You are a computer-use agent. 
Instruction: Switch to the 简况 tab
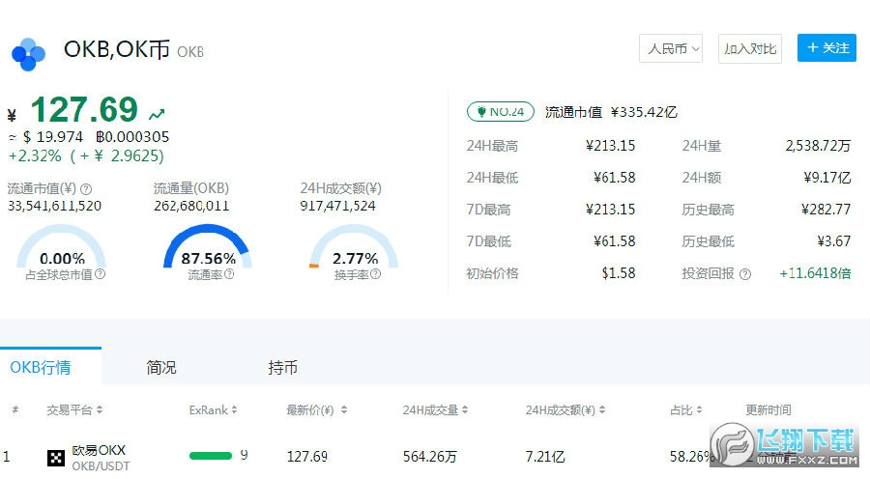[161, 368]
